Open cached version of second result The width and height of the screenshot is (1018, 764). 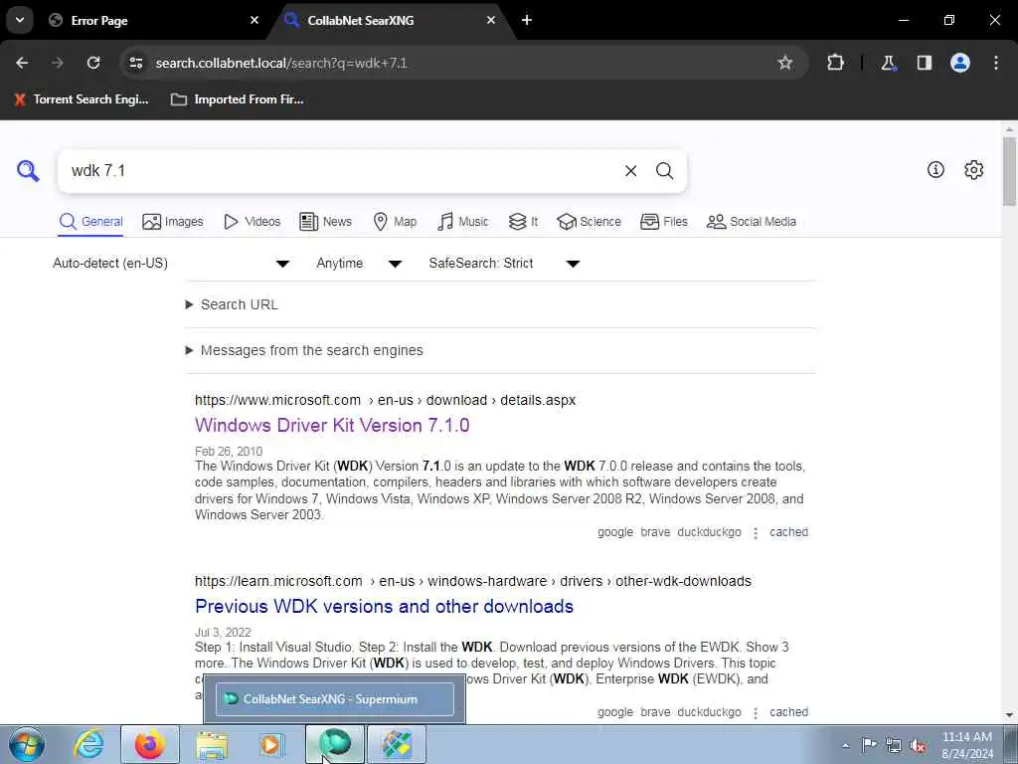(788, 712)
